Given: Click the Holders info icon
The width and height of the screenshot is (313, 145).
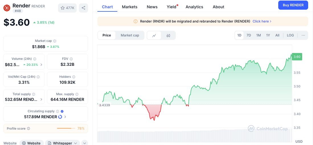Looking at the screenshot, I should 74,77.
